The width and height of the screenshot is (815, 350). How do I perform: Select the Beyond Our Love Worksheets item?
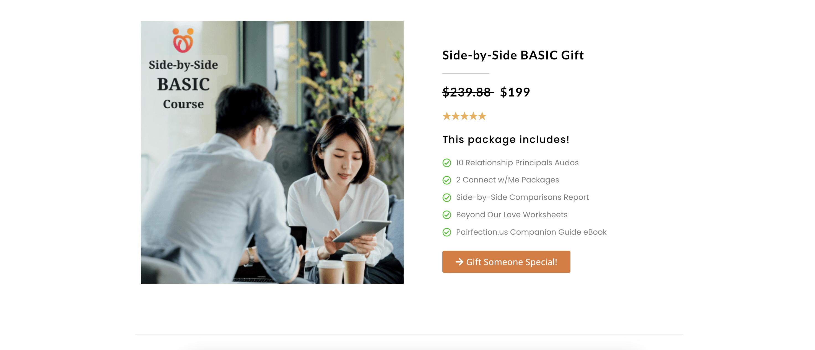[x=512, y=215]
